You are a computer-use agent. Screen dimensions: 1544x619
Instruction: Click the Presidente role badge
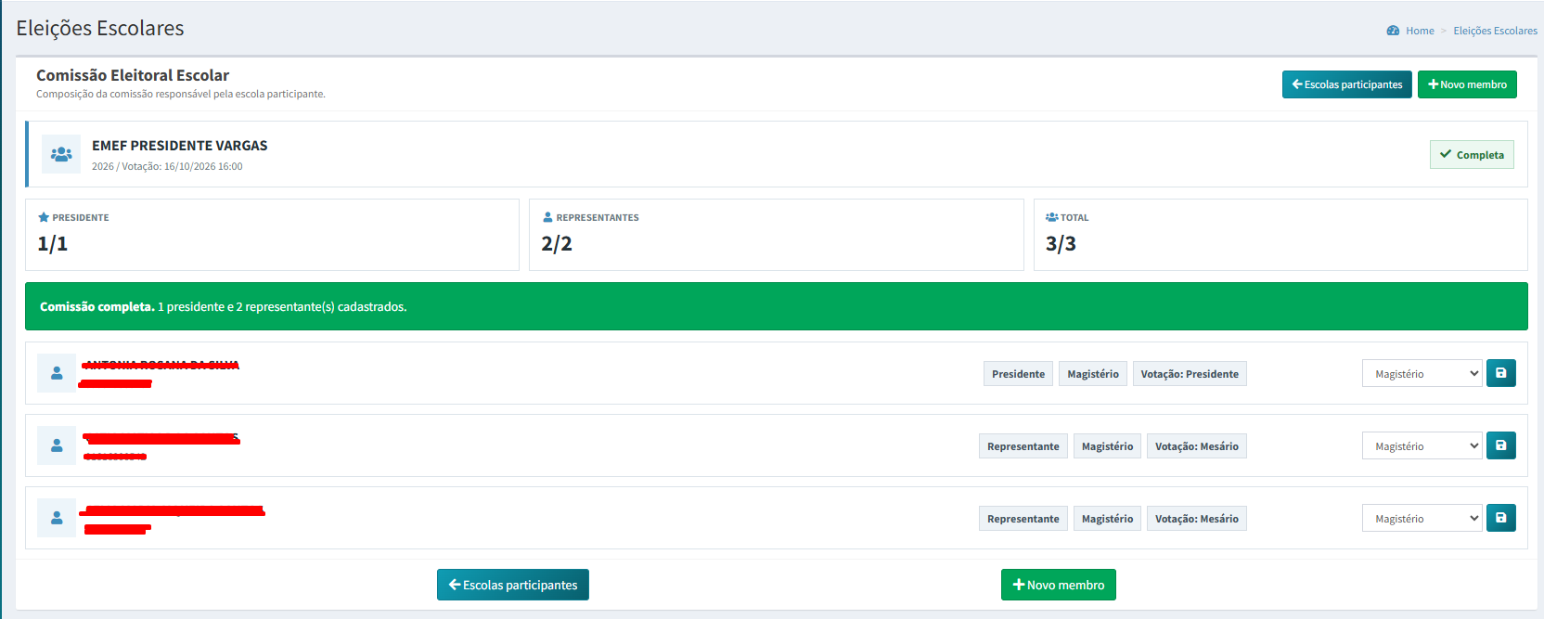click(1018, 374)
